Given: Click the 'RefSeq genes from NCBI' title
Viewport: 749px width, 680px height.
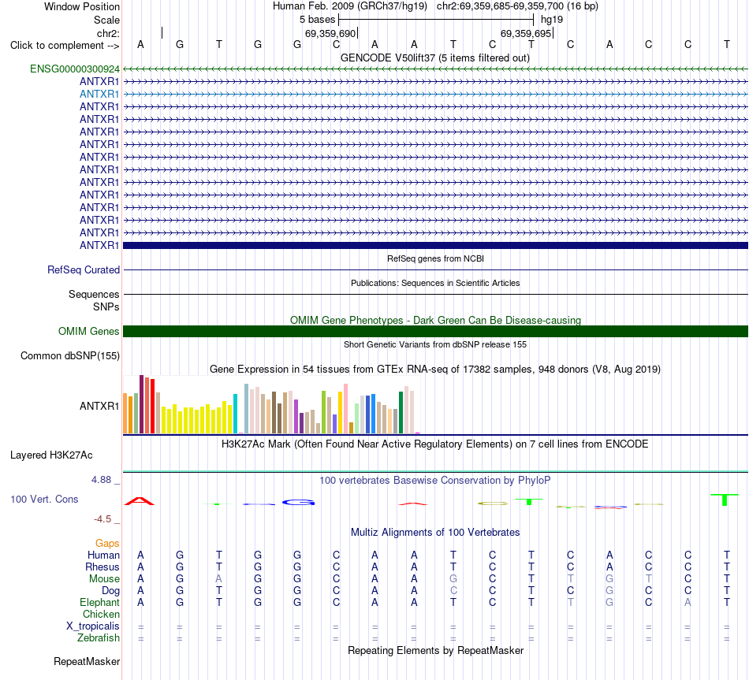Looking at the screenshot, I should (435, 258).
